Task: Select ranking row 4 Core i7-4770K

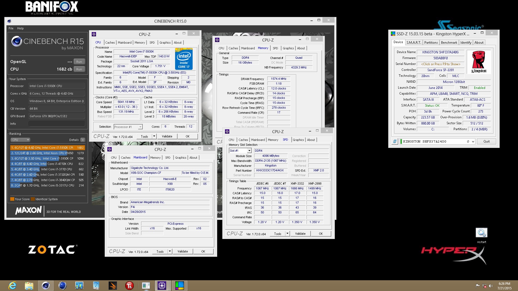Action: pyautogui.click(x=47, y=164)
